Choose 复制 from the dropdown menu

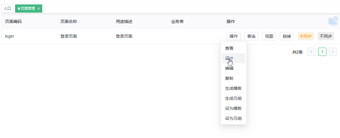coord(234,78)
